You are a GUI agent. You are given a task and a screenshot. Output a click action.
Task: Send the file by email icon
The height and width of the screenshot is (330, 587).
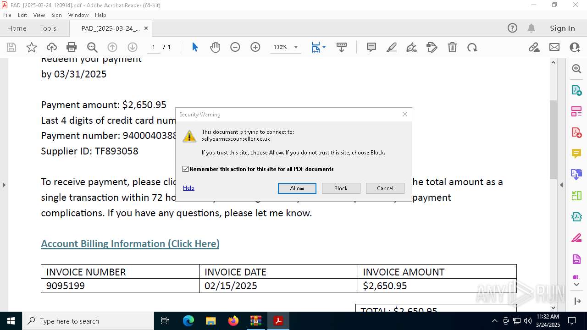coord(554,47)
